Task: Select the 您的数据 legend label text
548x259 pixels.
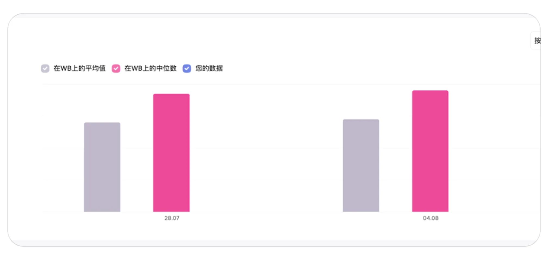Action: (209, 68)
